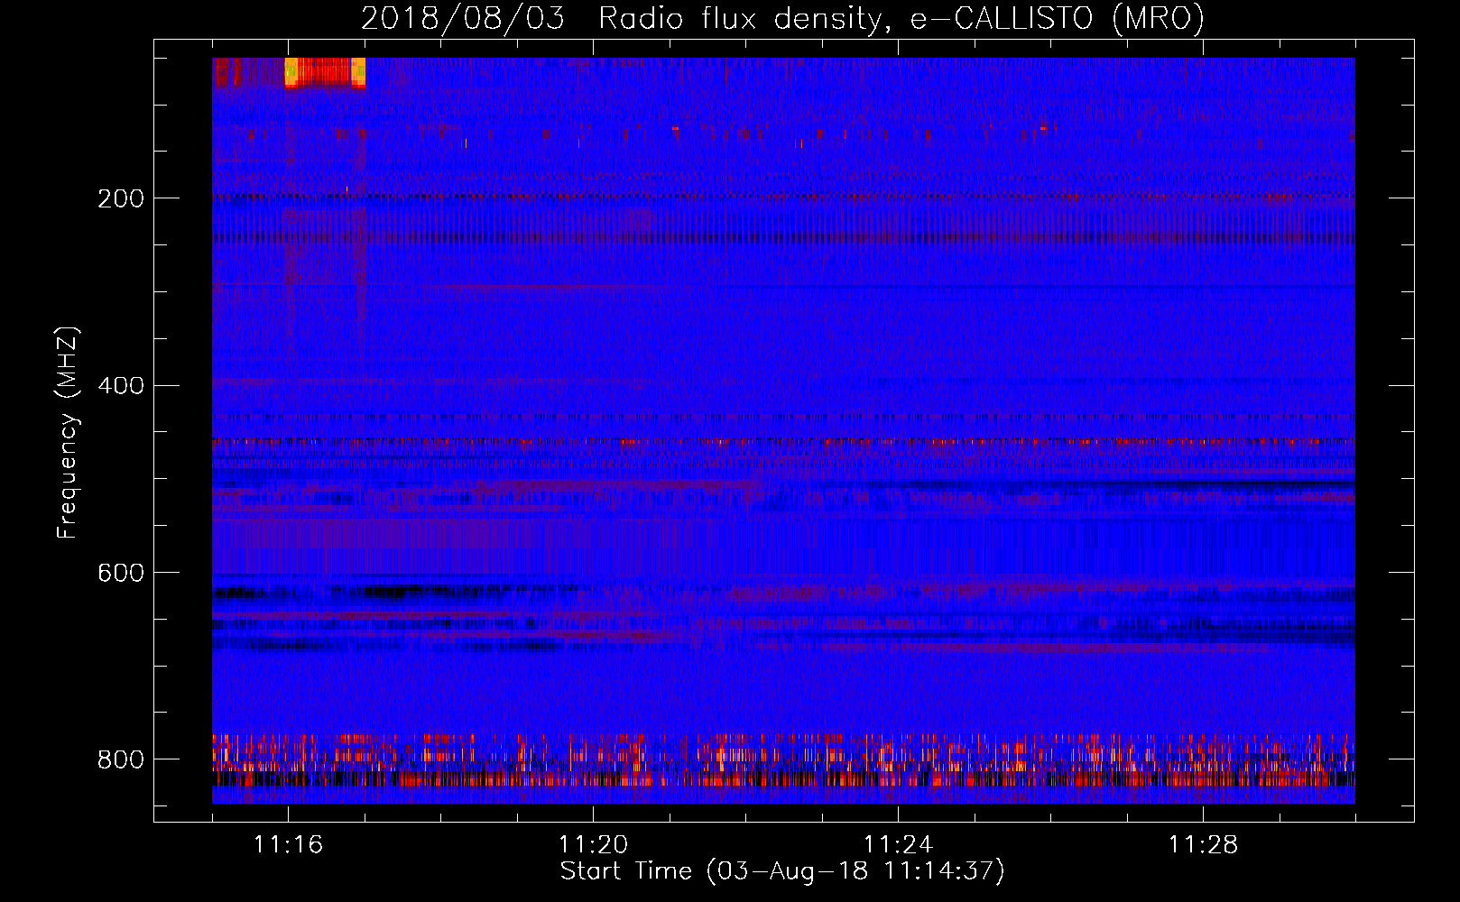Click the "11:16" time tick label
Screen dimensions: 1460x902
288,844
